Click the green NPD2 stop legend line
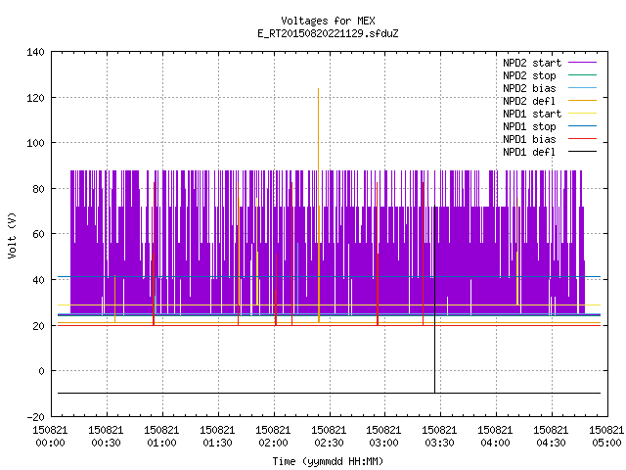Viewport: 626px width, 470px height. tap(582, 74)
